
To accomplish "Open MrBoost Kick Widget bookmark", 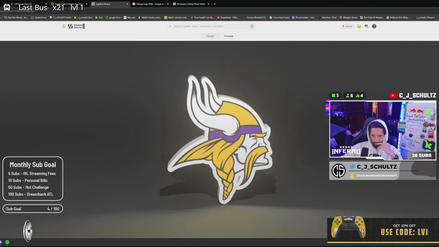I will pyautogui.click(x=398, y=17).
